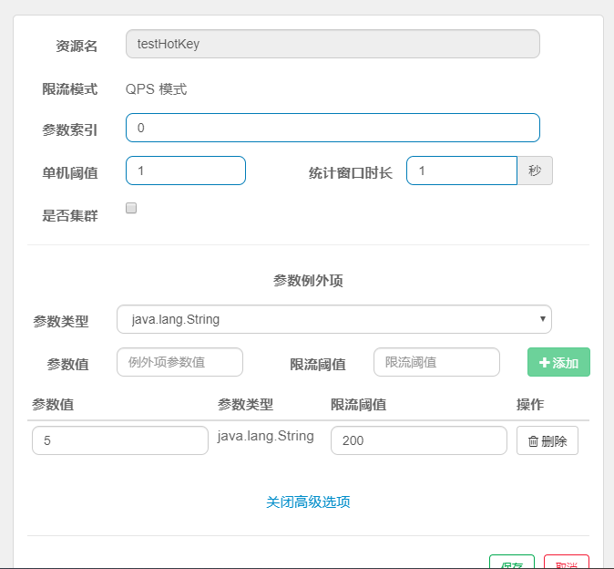The width and height of the screenshot is (614, 569).
Task: Click the QPS 模式 text
Action: tap(156, 89)
